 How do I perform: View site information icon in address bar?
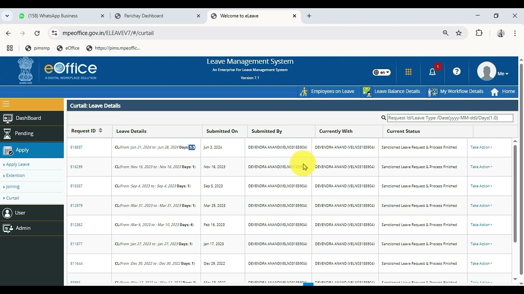coord(54,33)
